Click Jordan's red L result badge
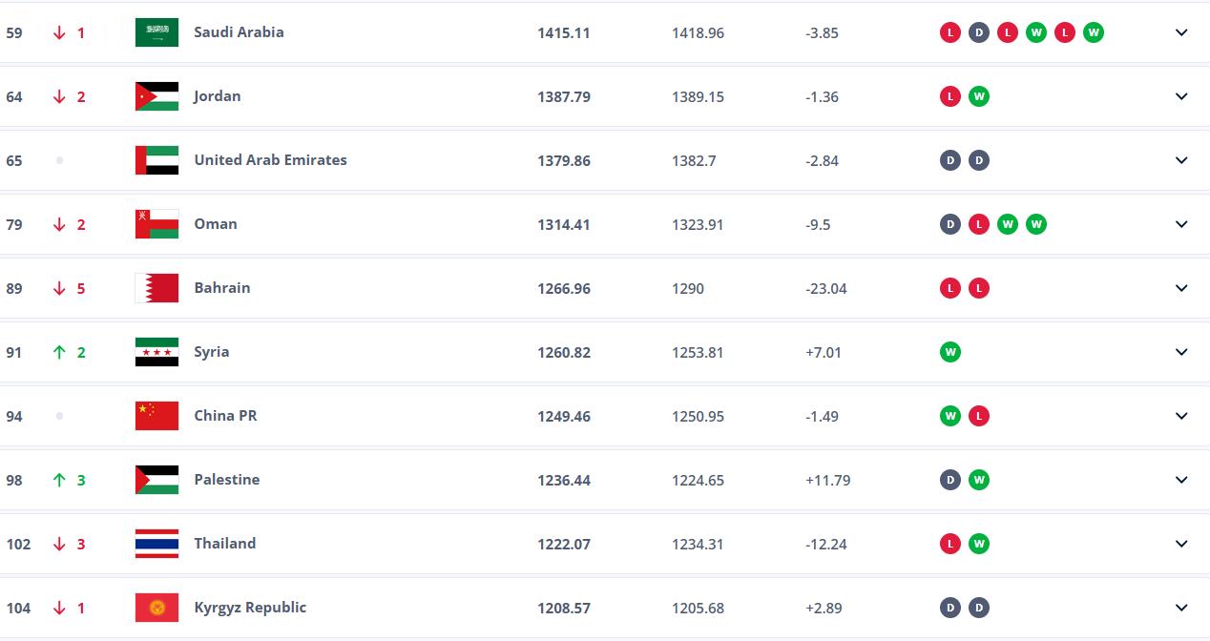The height and width of the screenshot is (641, 1210). [949, 96]
